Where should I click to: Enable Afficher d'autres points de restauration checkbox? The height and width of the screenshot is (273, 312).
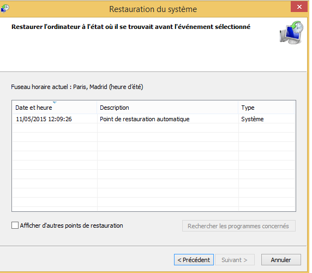click(15, 225)
